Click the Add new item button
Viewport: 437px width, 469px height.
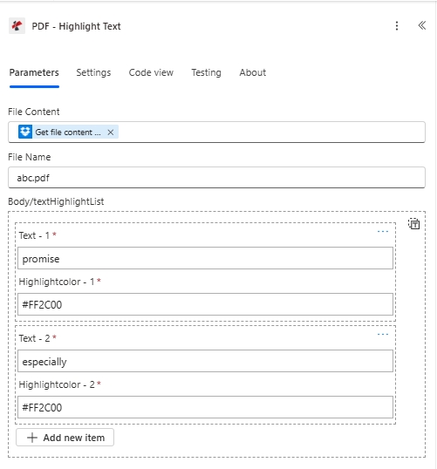point(65,438)
